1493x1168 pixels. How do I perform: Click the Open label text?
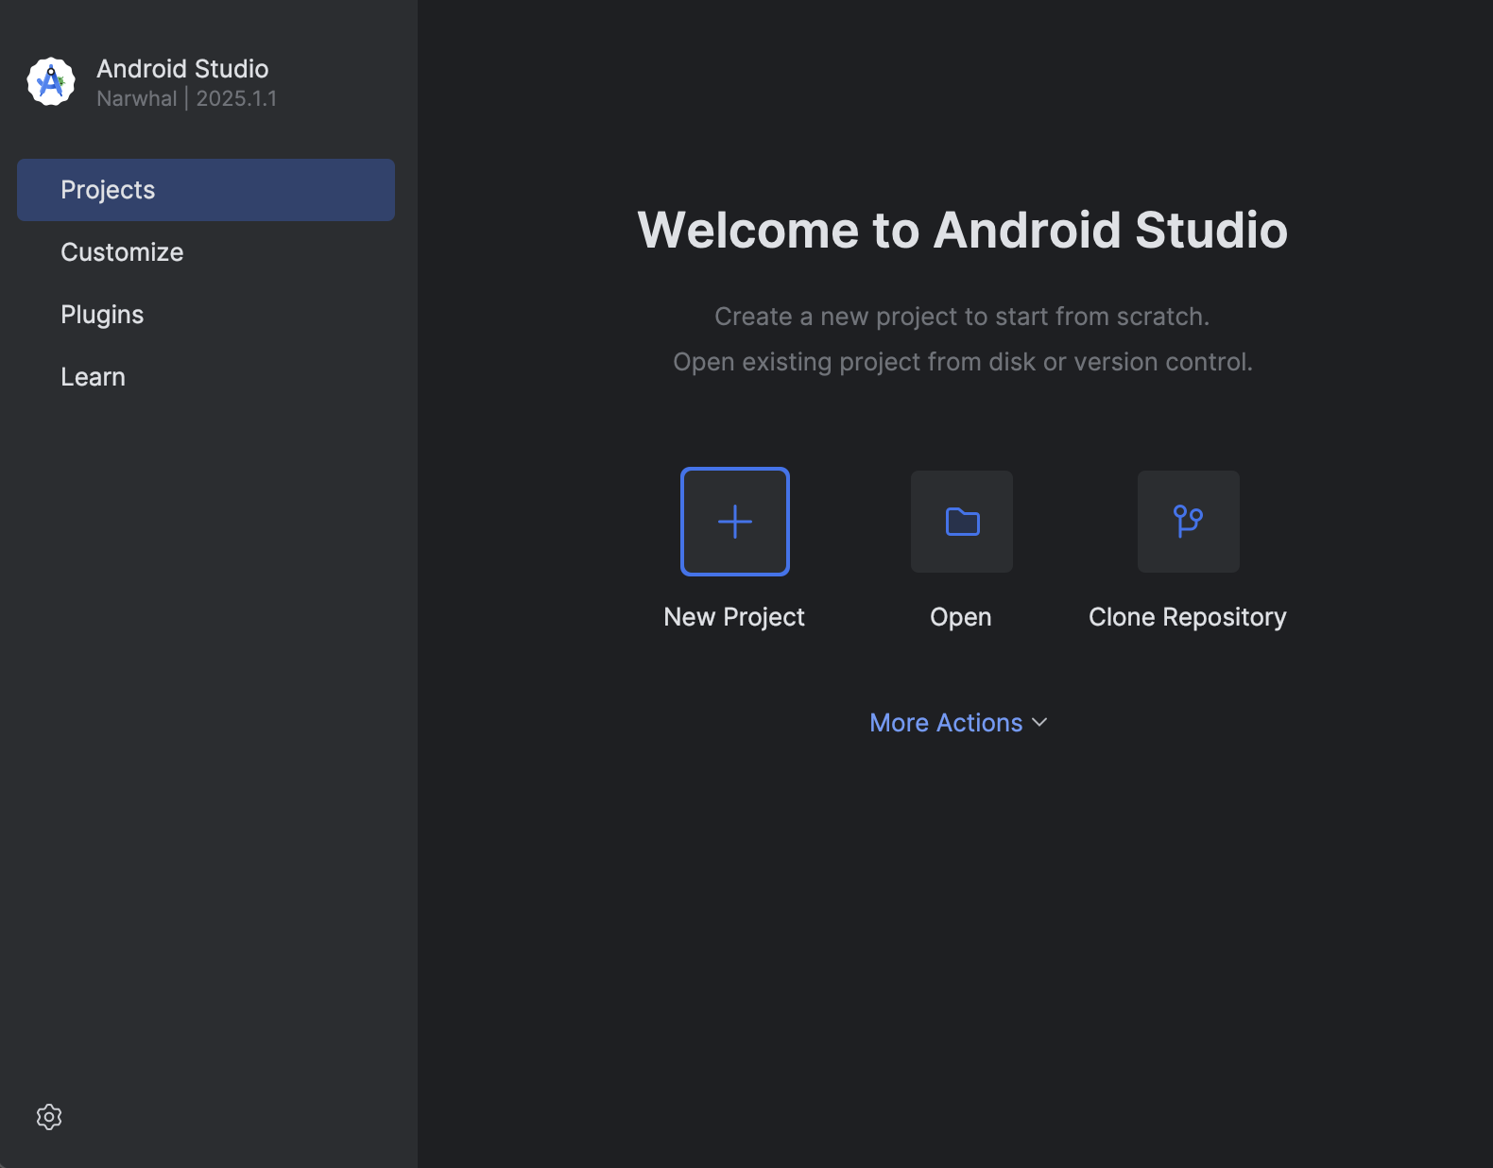[x=961, y=617]
